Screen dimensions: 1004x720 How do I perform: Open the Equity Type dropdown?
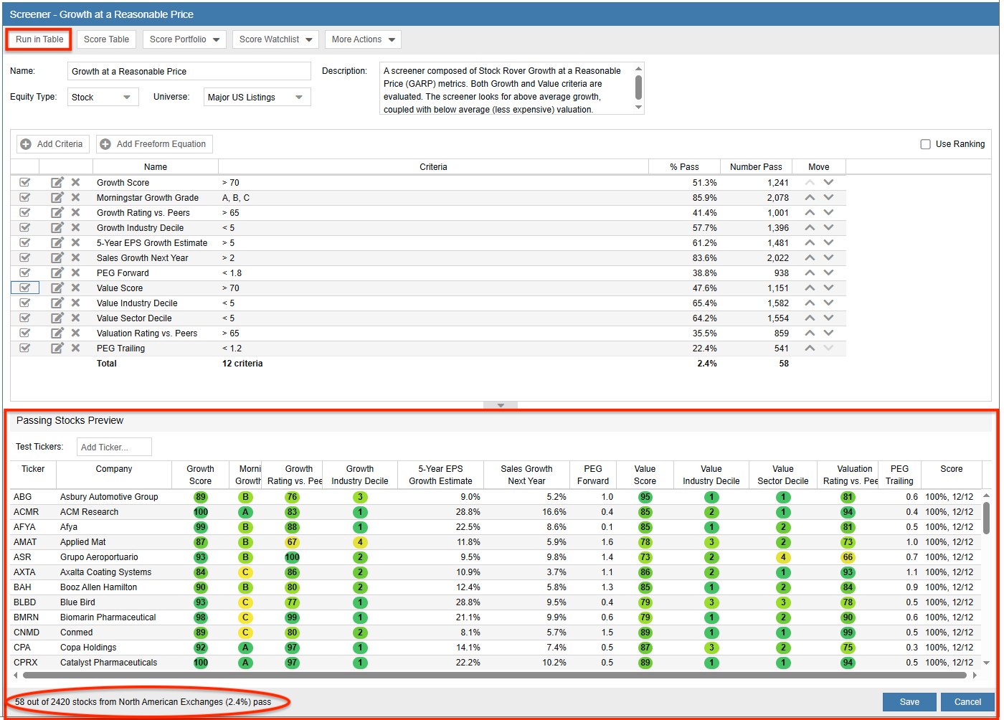tap(103, 96)
